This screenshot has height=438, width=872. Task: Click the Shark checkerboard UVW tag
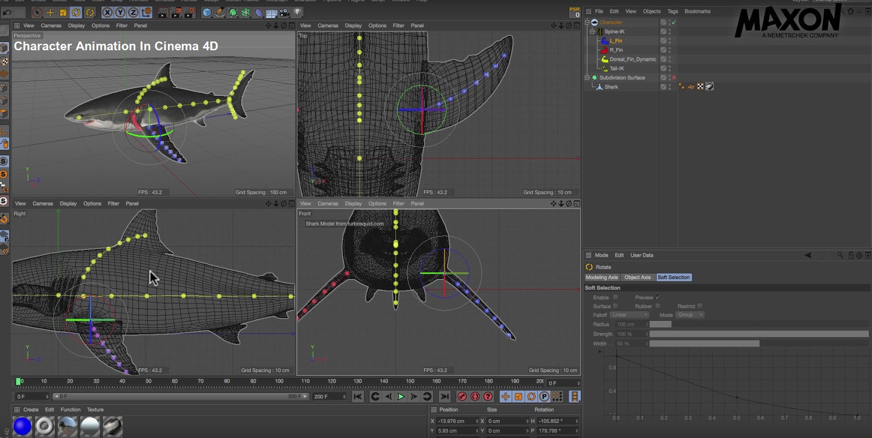coord(700,87)
